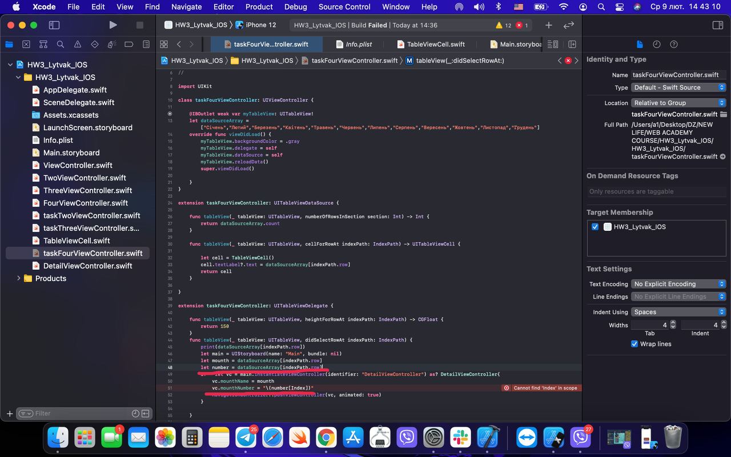Open Location dropdown Relative to Group
The image size is (731, 457).
pyautogui.click(x=678, y=103)
